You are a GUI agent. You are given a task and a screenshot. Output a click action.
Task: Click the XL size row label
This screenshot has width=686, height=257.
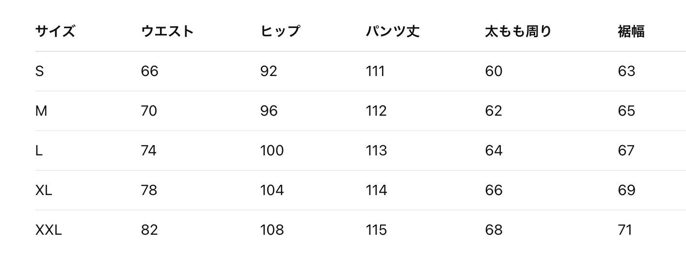click(x=44, y=191)
